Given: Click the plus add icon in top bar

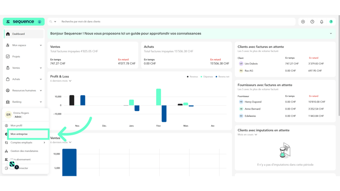Looking at the screenshot, I should pos(303,22).
